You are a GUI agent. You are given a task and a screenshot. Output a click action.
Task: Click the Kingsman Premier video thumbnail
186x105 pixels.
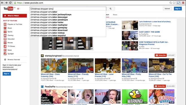pos(130,46)
